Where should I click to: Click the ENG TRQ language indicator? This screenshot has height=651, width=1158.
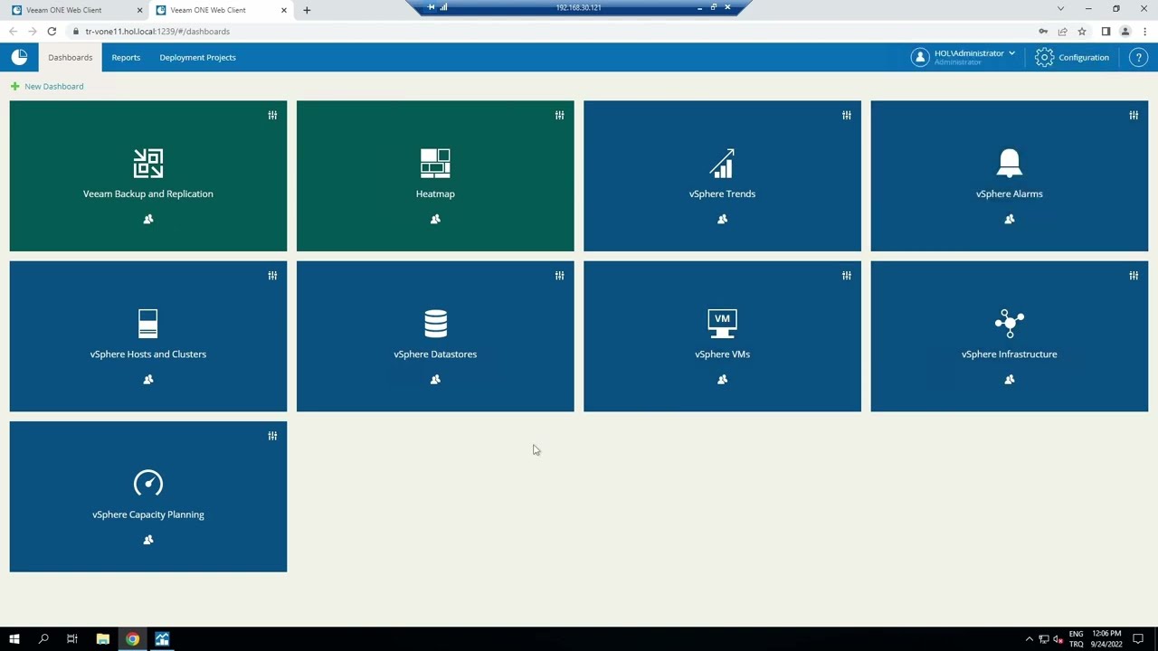(1076, 638)
